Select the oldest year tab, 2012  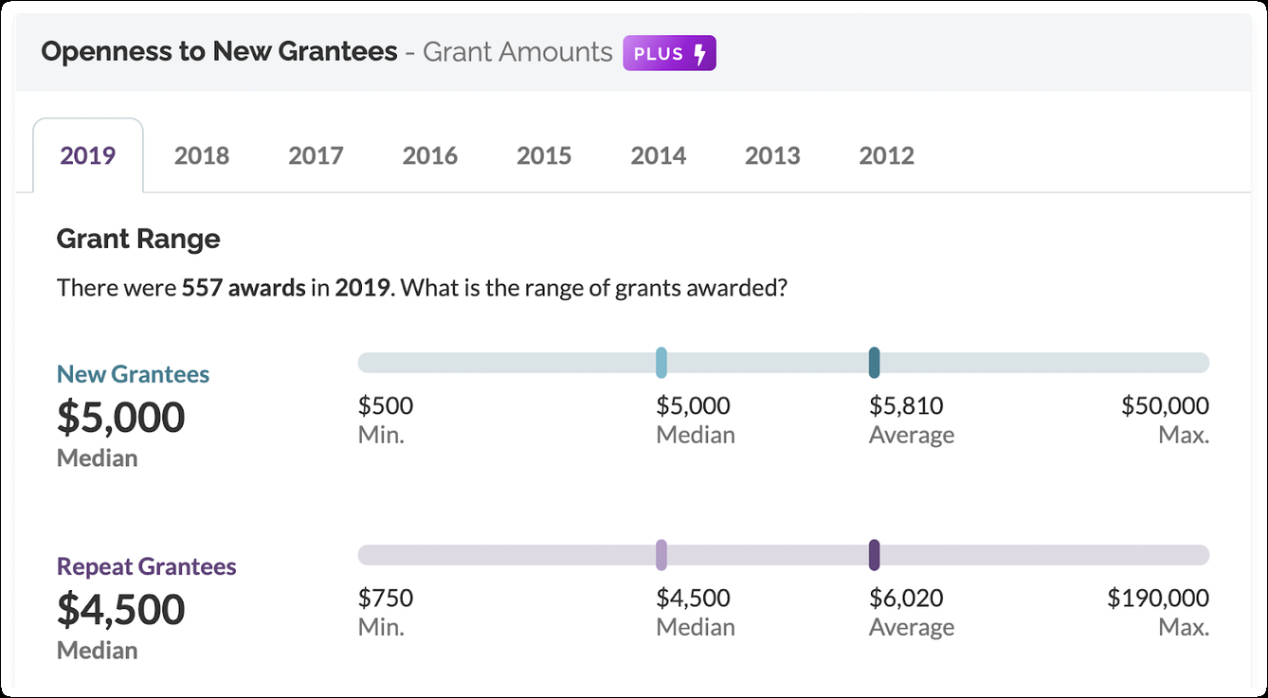click(x=887, y=154)
